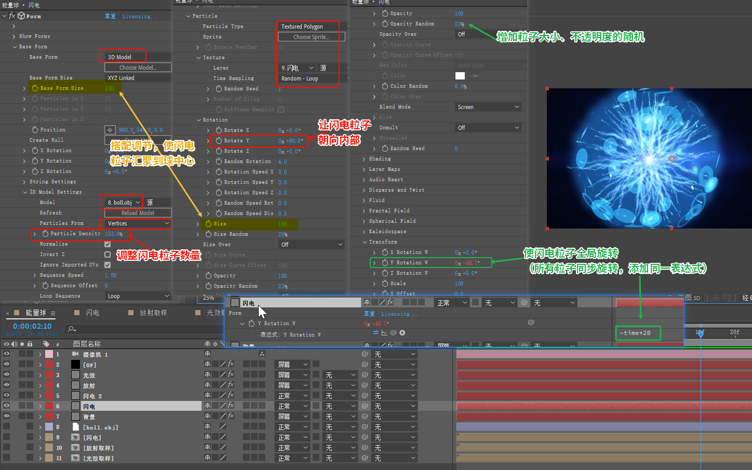
Task: Click the Licensing link in effect panel
Action: (140, 16)
